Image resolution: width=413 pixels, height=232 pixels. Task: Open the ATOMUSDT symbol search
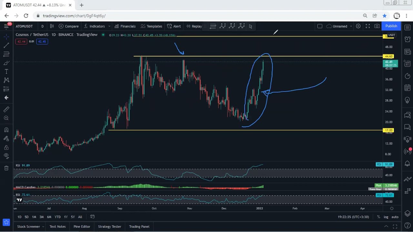[24, 26]
